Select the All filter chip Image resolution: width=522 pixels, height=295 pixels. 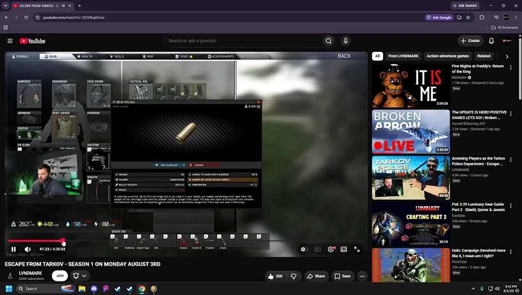pyautogui.click(x=378, y=56)
